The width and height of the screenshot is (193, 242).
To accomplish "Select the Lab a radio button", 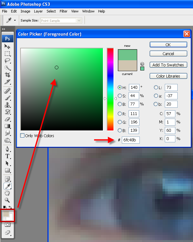I will point(156,96).
